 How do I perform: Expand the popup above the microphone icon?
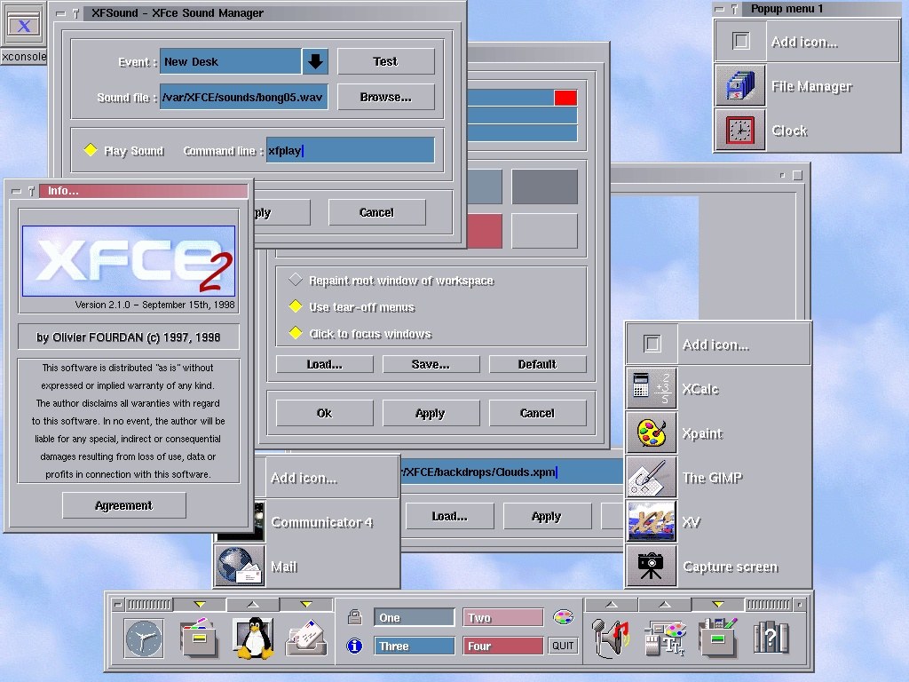point(610,605)
